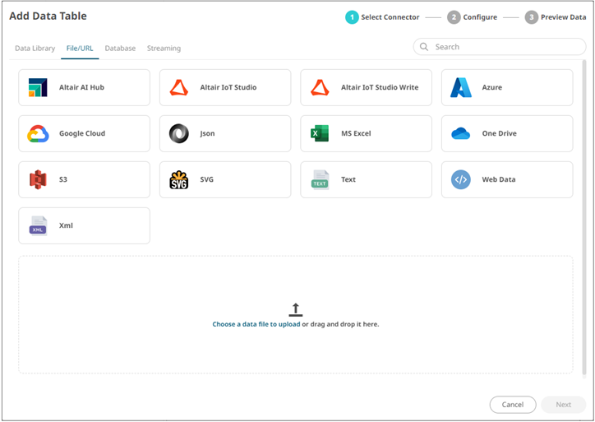Open the Database tab
This screenshot has width=595, height=422.
click(120, 49)
